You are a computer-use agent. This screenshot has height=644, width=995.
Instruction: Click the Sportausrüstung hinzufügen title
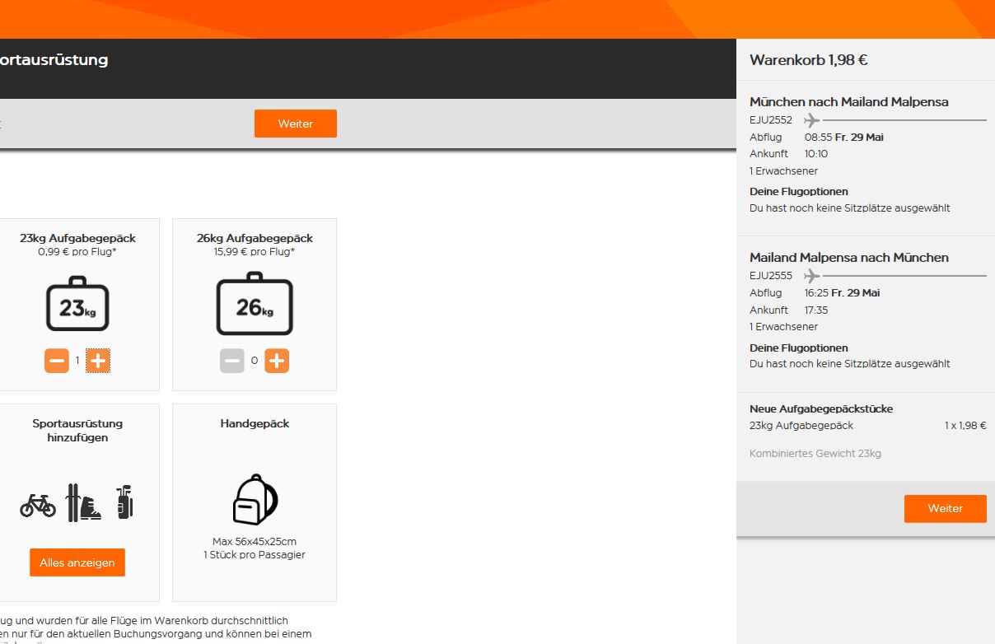[77, 431]
